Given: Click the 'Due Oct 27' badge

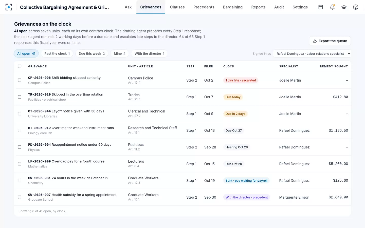Looking at the screenshot, I should pos(234,130).
